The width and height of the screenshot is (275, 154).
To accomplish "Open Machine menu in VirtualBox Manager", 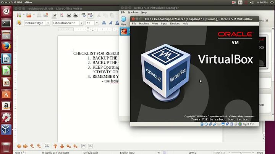I will [133, 13].
